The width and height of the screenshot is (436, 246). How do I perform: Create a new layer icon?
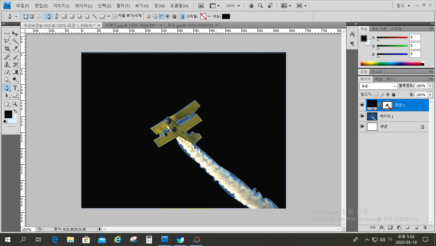416,227
